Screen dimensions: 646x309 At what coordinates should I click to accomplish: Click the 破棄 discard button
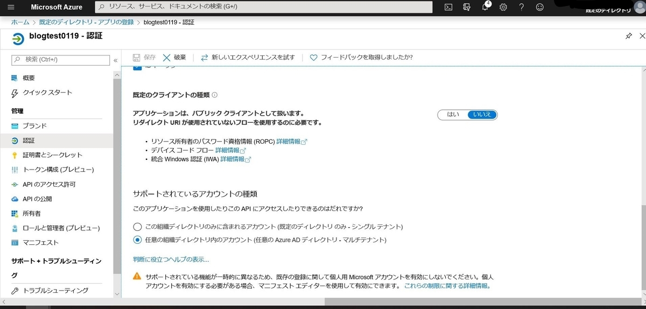[x=174, y=57]
